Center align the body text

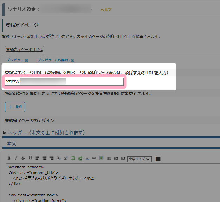click(45, 159)
